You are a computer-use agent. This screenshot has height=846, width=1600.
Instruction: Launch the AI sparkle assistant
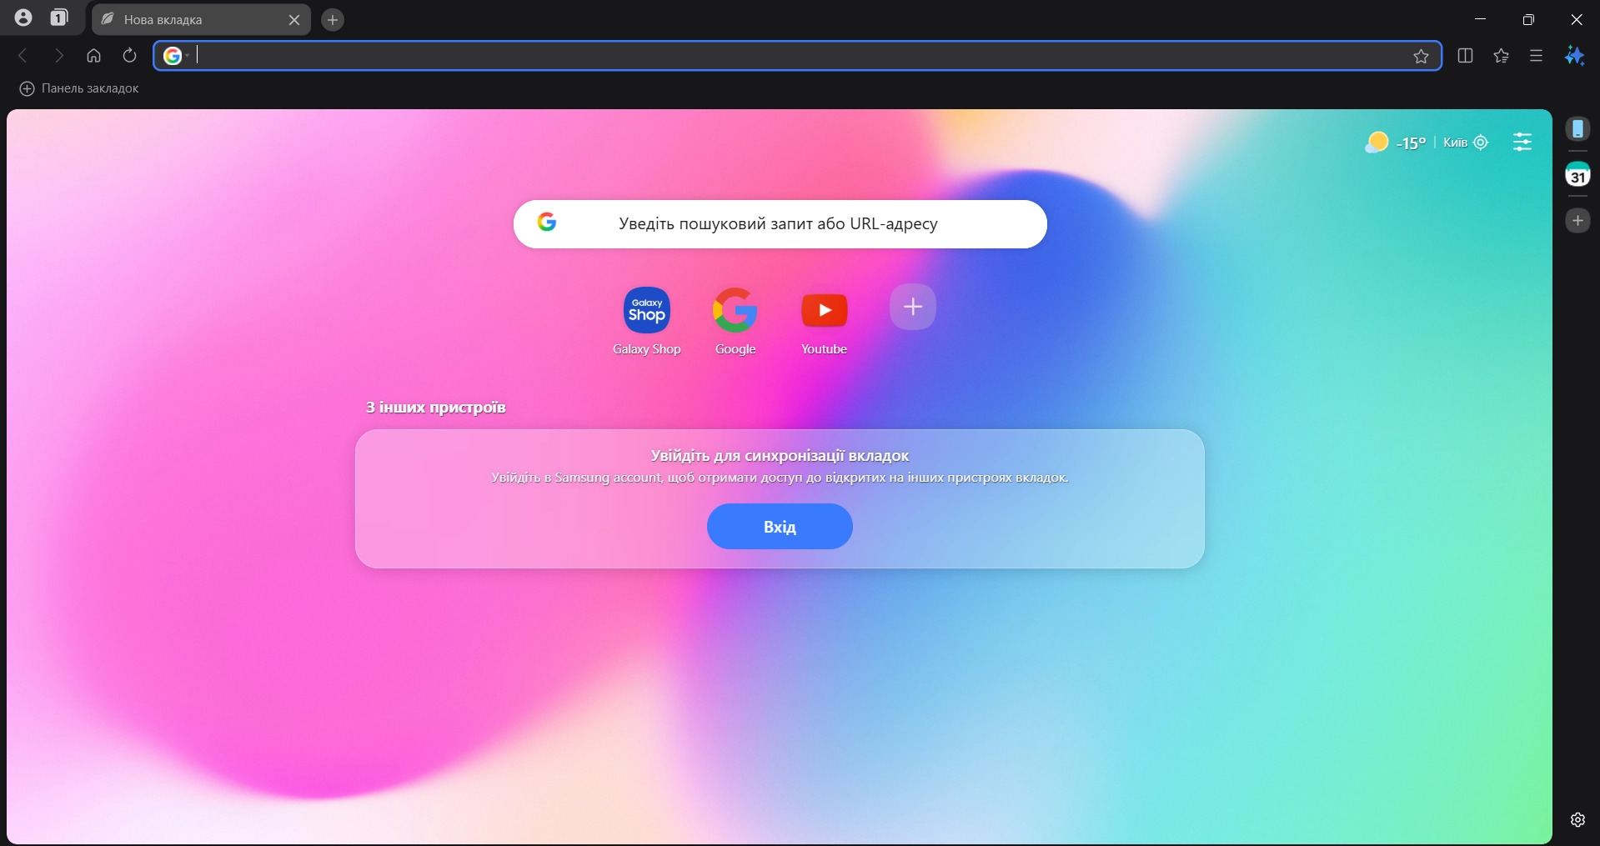click(x=1574, y=56)
